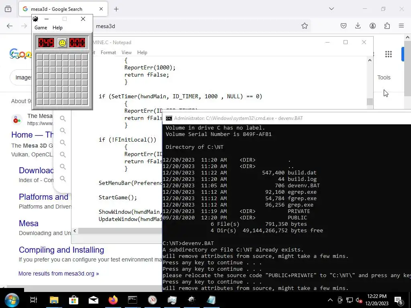Click the cmd.exe window title bar icon
Screen dimensions: 411x308
(169, 118)
